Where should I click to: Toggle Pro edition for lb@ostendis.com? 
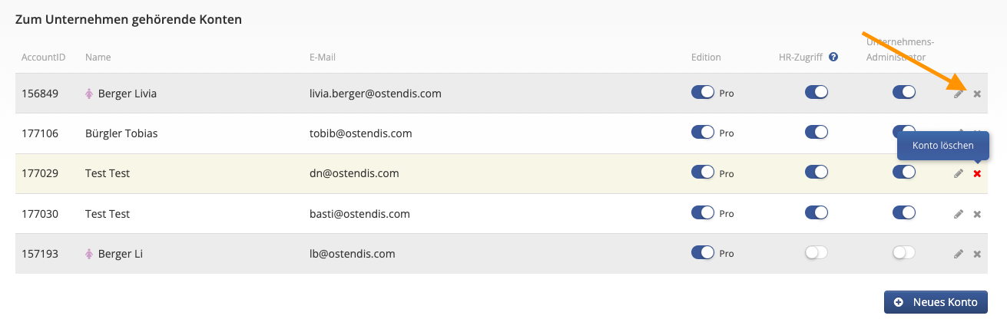tap(703, 252)
